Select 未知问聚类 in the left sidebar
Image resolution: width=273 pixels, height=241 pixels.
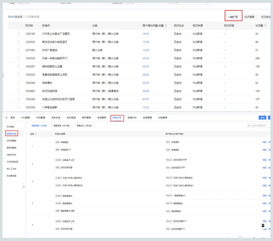tap(11, 140)
